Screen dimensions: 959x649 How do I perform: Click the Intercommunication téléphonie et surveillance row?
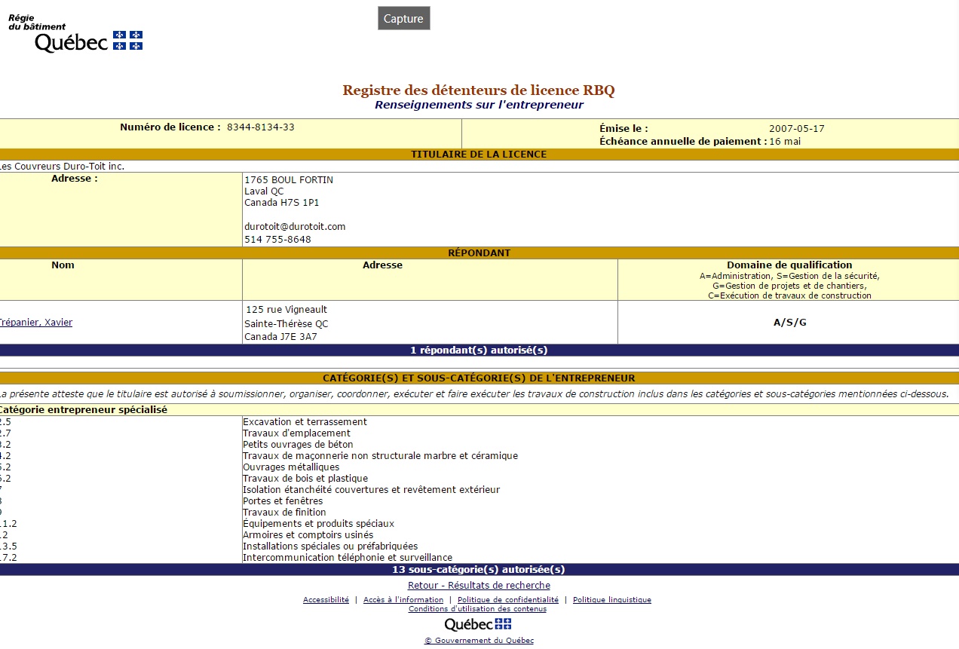(x=479, y=558)
